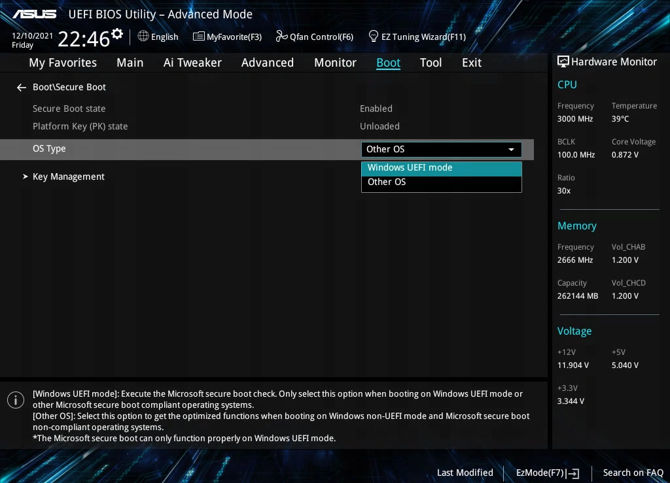
Task: Click the OS Type dropdown arrow
Action: pyautogui.click(x=511, y=150)
